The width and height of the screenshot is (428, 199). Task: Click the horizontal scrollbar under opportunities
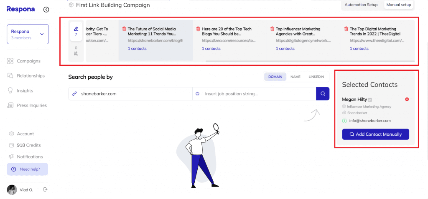click(x=310, y=62)
